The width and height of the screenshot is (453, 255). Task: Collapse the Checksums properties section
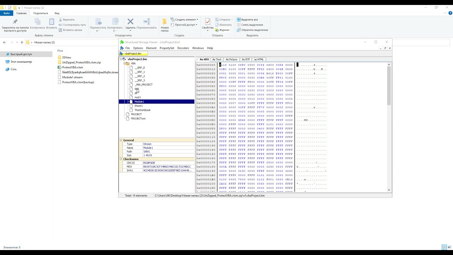[x=121, y=159]
